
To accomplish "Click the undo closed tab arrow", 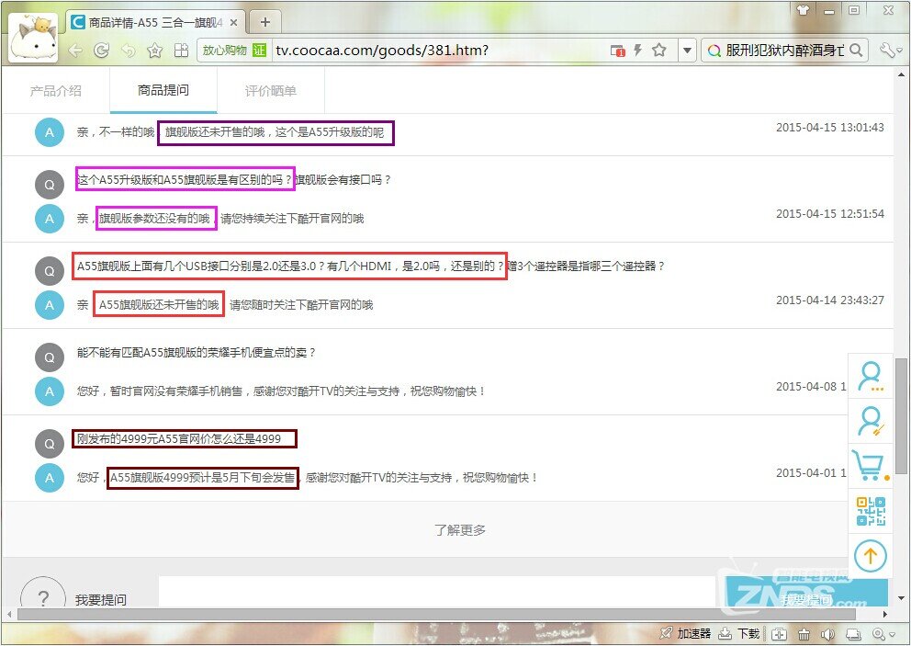I will click(x=128, y=51).
